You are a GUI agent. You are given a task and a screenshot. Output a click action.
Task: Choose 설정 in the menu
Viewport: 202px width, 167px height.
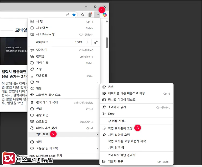tap(39, 142)
